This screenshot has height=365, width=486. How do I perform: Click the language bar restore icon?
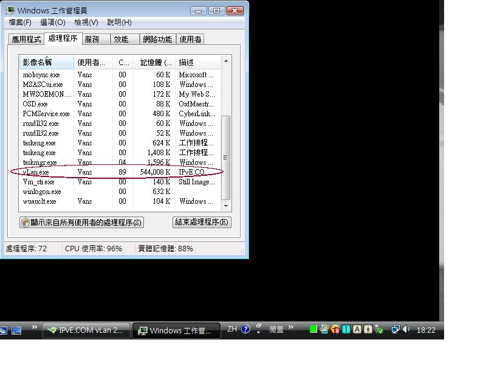[259, 326]
